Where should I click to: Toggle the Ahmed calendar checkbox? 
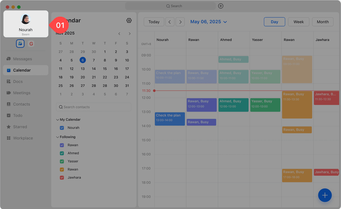pos(62,153)
